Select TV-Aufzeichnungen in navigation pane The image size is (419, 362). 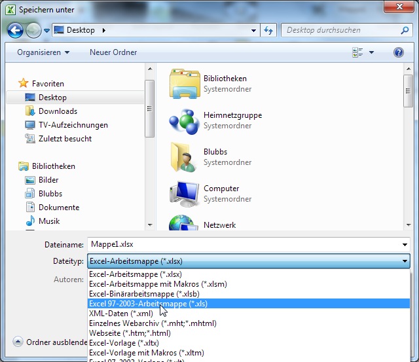tap(73, 125)
